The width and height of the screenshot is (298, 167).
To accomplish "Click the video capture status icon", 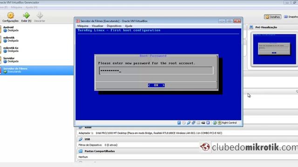I will click(x=203, y=122).
